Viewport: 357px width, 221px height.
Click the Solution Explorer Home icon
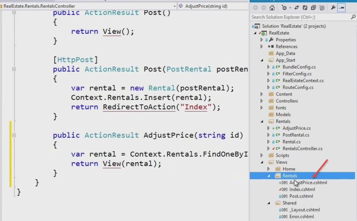(x=272, y=8)
